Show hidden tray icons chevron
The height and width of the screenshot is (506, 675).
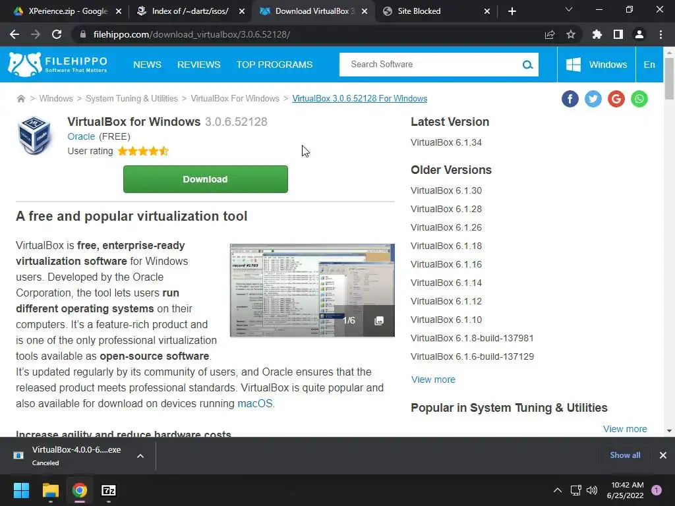coord(558,490)
